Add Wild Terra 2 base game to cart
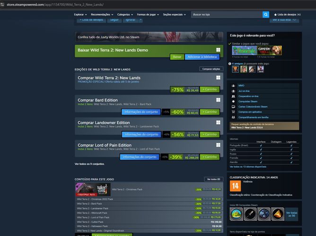316x236 pixels. coord(210,90)
